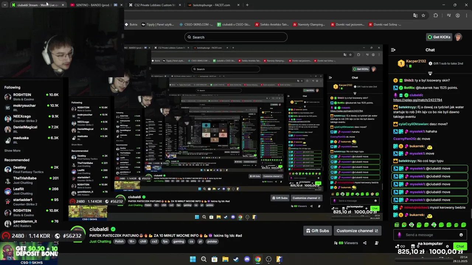Screen dimensions: 472x265
Task: Click the purple microphone badge in message box
Action: tap(399, 235)
